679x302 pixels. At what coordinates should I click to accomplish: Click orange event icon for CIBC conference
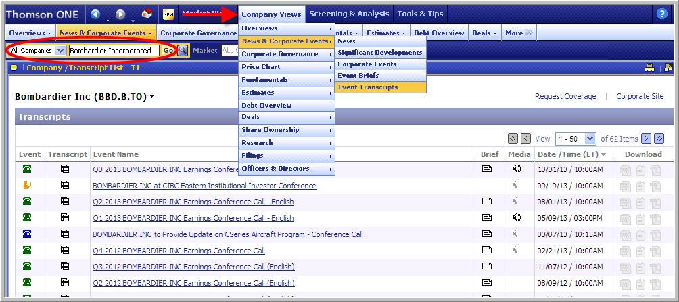tap(27, 185)
